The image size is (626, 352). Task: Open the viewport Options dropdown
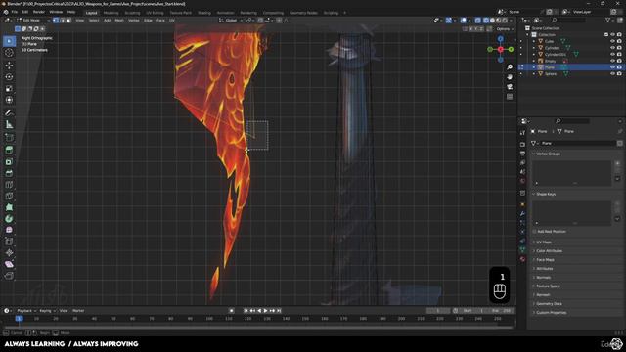(x=505, y=28)
